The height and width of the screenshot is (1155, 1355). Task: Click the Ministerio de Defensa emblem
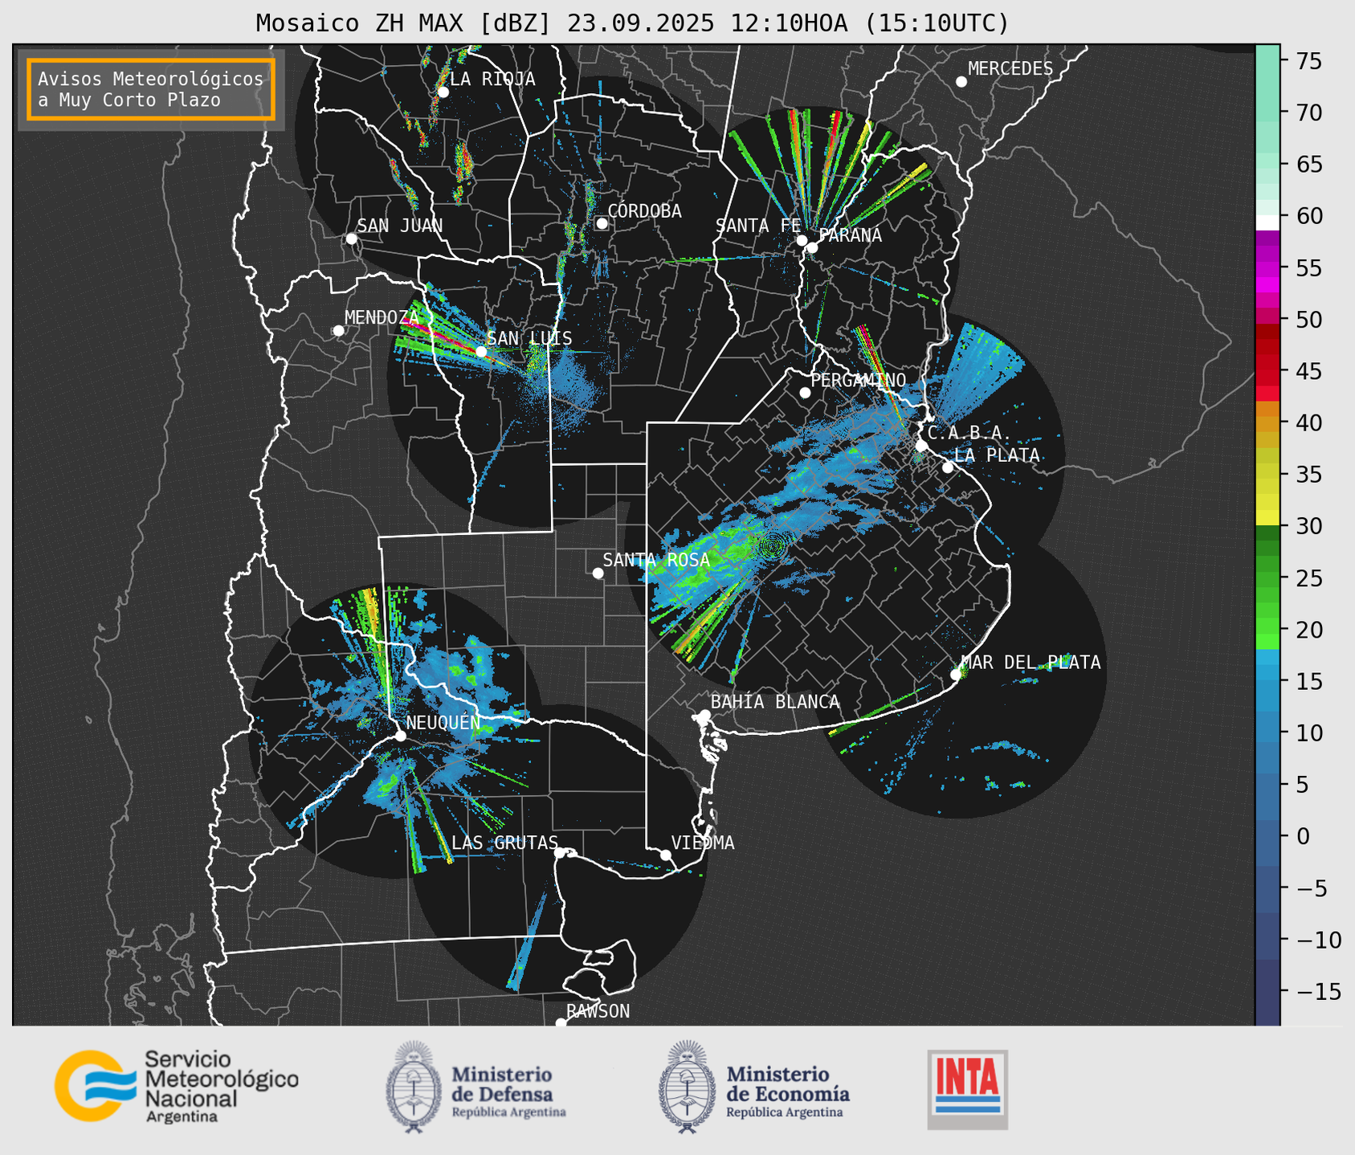(x=414, y=1088)
